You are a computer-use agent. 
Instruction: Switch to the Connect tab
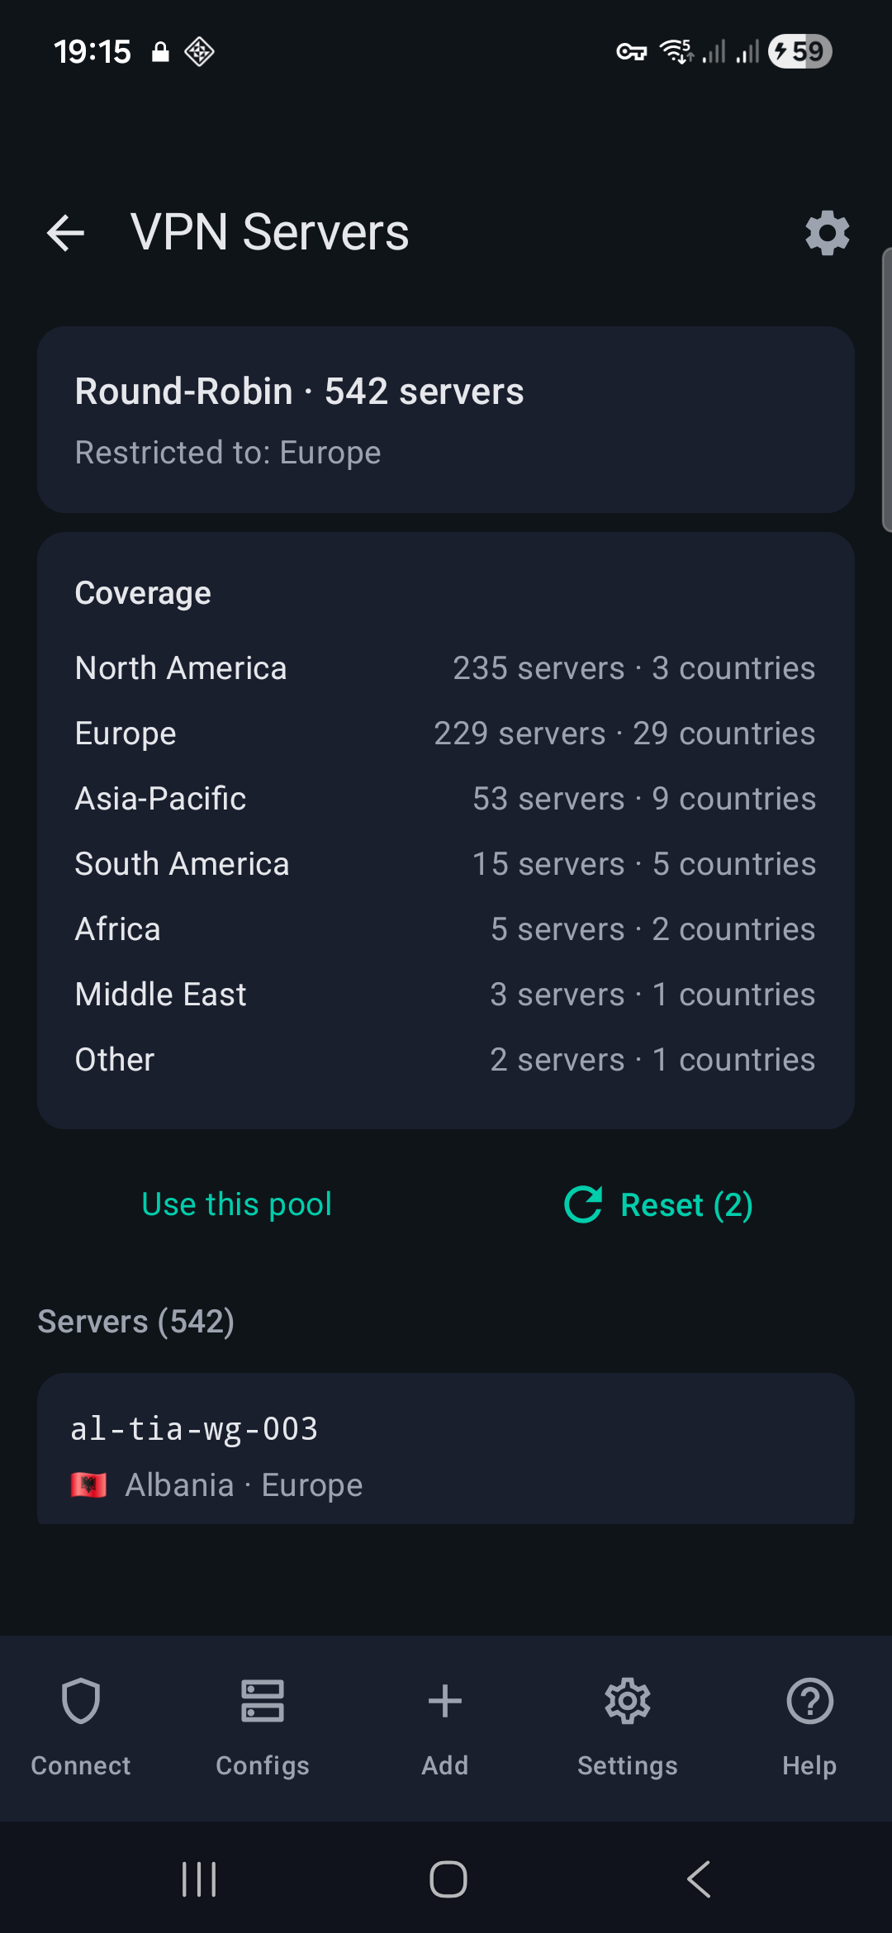[81, 1726]
